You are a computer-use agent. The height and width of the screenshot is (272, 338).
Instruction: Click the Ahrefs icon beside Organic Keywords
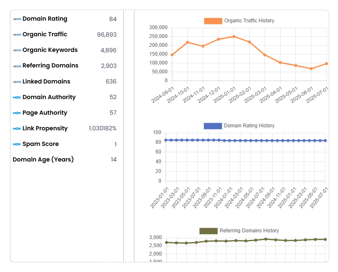17,51
